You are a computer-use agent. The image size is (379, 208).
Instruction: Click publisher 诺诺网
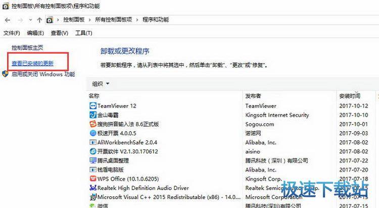click(253, 133)
